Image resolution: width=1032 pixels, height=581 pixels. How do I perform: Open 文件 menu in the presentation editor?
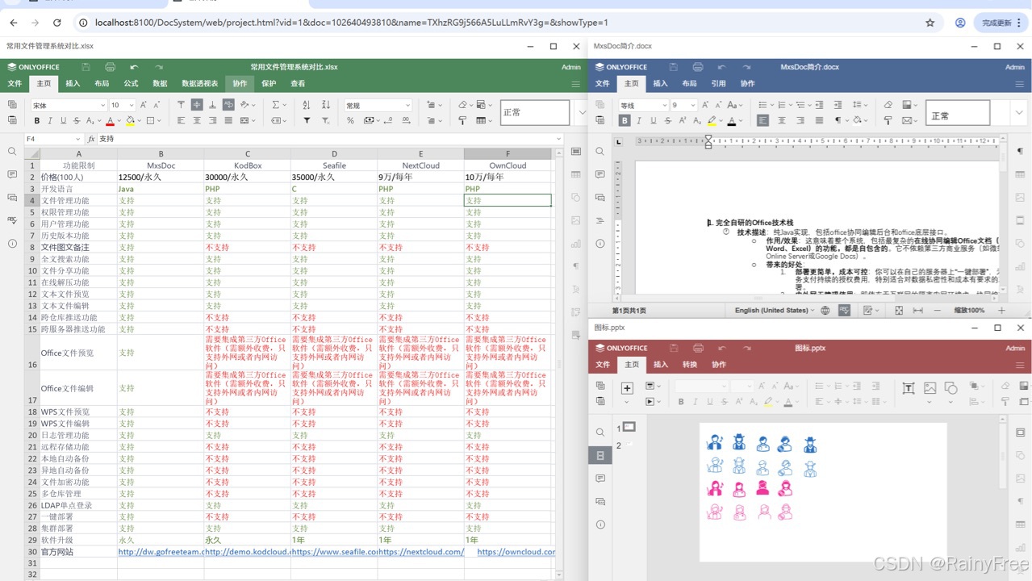pos(603,364)
